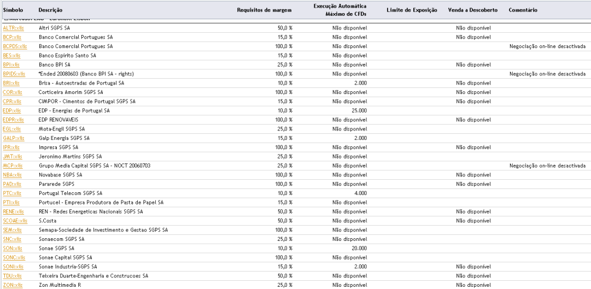Open the MCP:xlis symbol link

(13, 166)
